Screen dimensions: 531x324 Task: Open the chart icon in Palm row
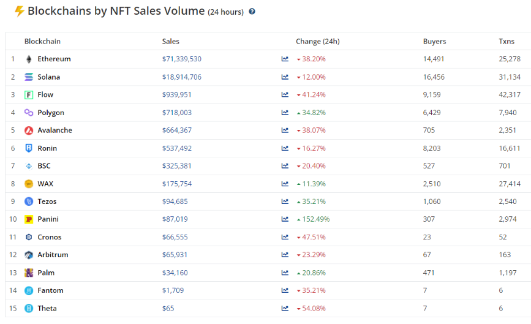click(285, 273)
